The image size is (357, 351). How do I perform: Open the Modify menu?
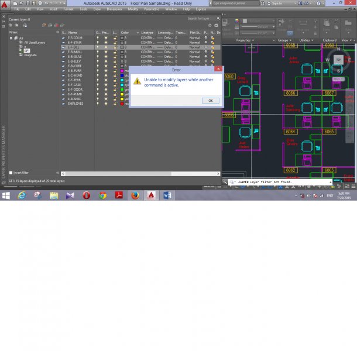pos(133,9)
